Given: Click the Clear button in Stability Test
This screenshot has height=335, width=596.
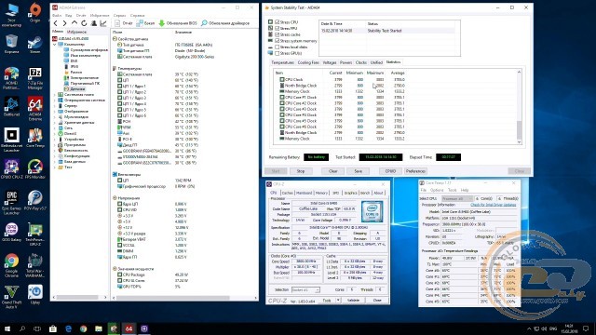Looking at the screenshot, I should click(333, 171).
